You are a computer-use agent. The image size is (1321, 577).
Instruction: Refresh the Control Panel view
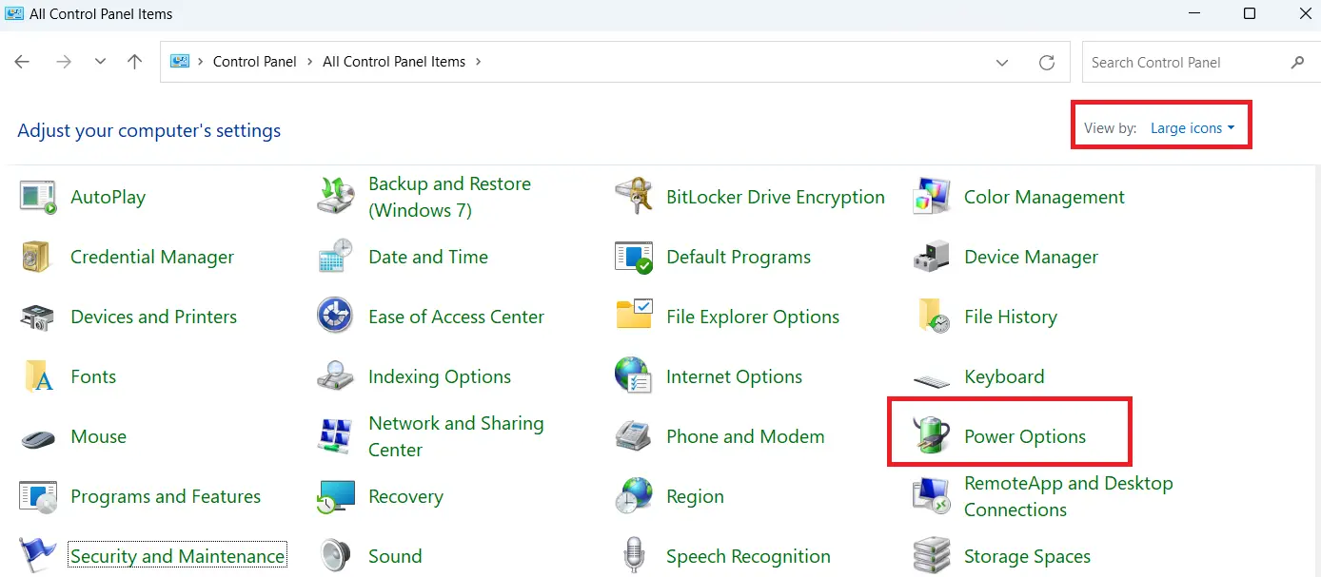click(x=1047, y=63)
